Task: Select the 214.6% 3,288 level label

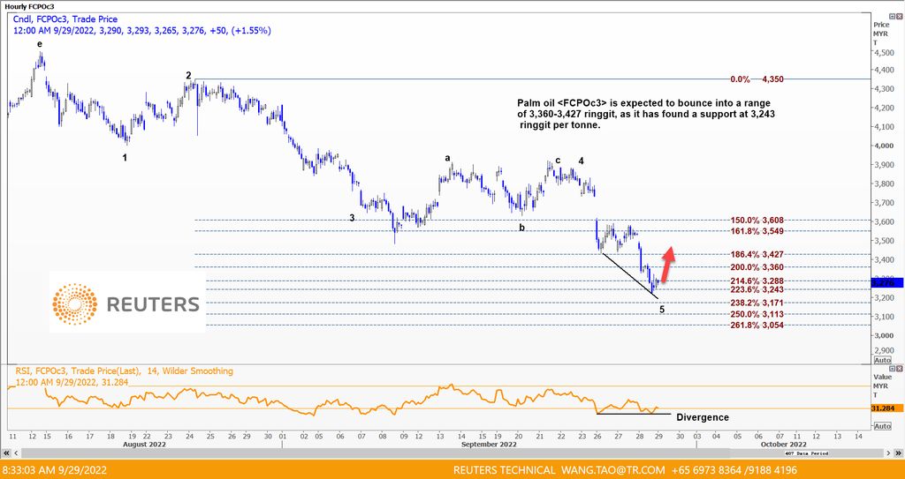Action: click(x=759, y=281)
